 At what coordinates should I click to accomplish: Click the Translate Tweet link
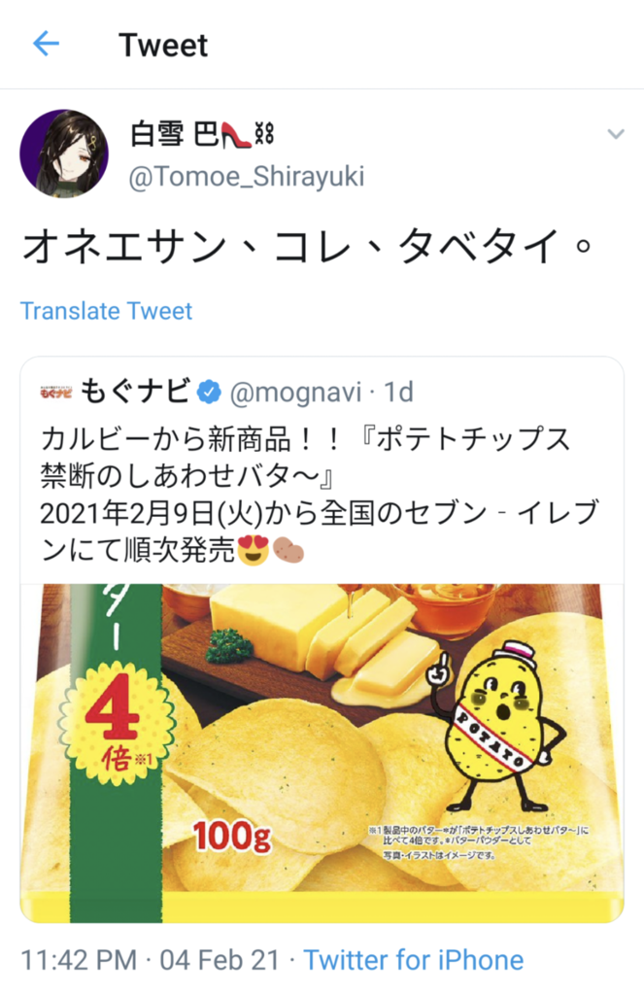click(106, 311)
